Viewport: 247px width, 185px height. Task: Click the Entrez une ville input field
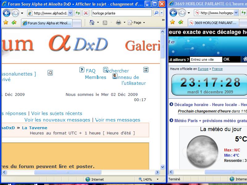[x=206, y=60]
